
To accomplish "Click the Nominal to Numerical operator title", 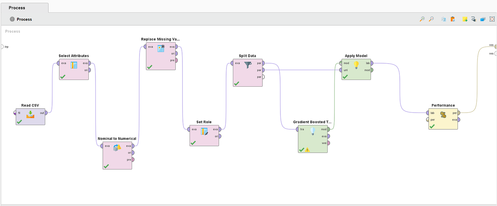I will pos(117,139).
